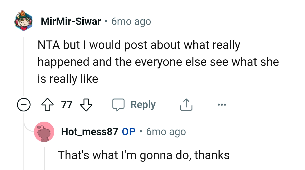The image size is (305, 170).
Task: Expand options via the ellipsis control
Action: [222, 104]
